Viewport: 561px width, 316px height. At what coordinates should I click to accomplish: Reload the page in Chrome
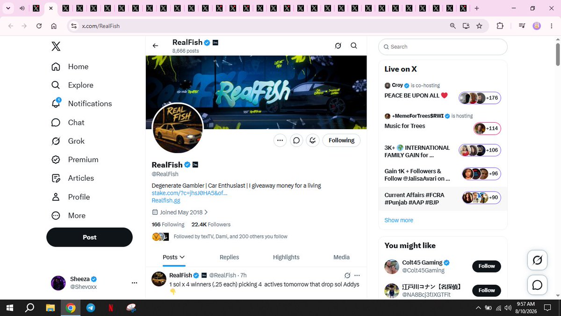pyautogui.click(x=39, y=26)
